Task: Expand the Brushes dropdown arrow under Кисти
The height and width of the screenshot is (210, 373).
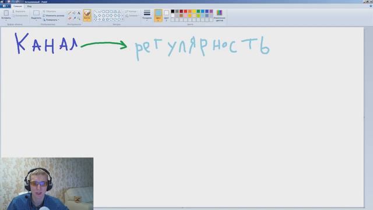Action: 87,20
